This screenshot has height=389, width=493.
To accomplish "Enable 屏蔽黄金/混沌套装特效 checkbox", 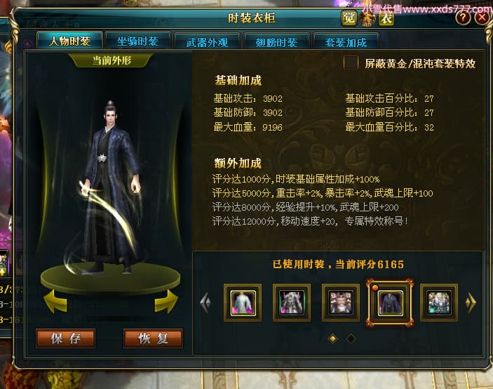I will (x=351, y=62).
